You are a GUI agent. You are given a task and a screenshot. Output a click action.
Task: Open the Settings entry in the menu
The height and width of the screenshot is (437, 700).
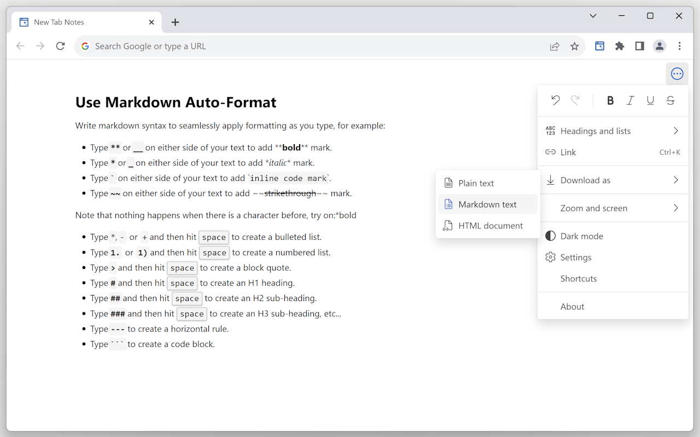pos(576,257)
